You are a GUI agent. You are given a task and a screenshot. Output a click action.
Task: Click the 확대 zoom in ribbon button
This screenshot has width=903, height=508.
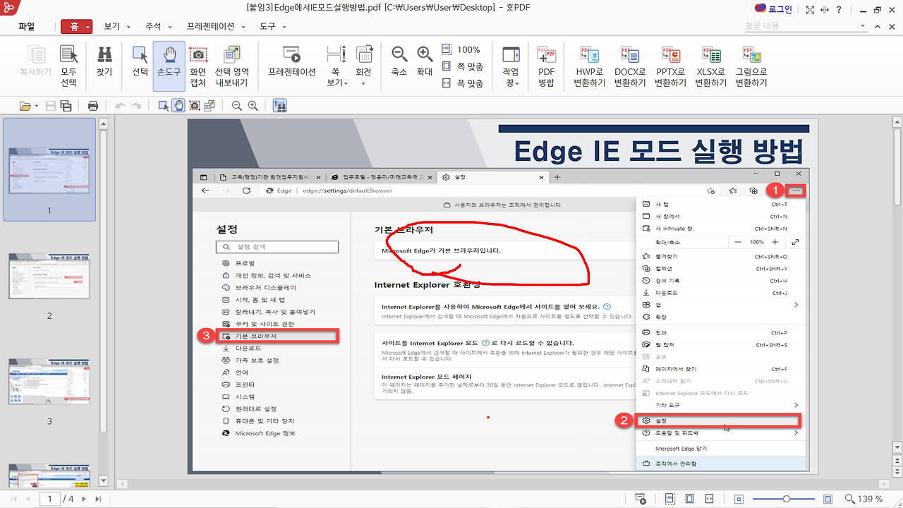425,61
